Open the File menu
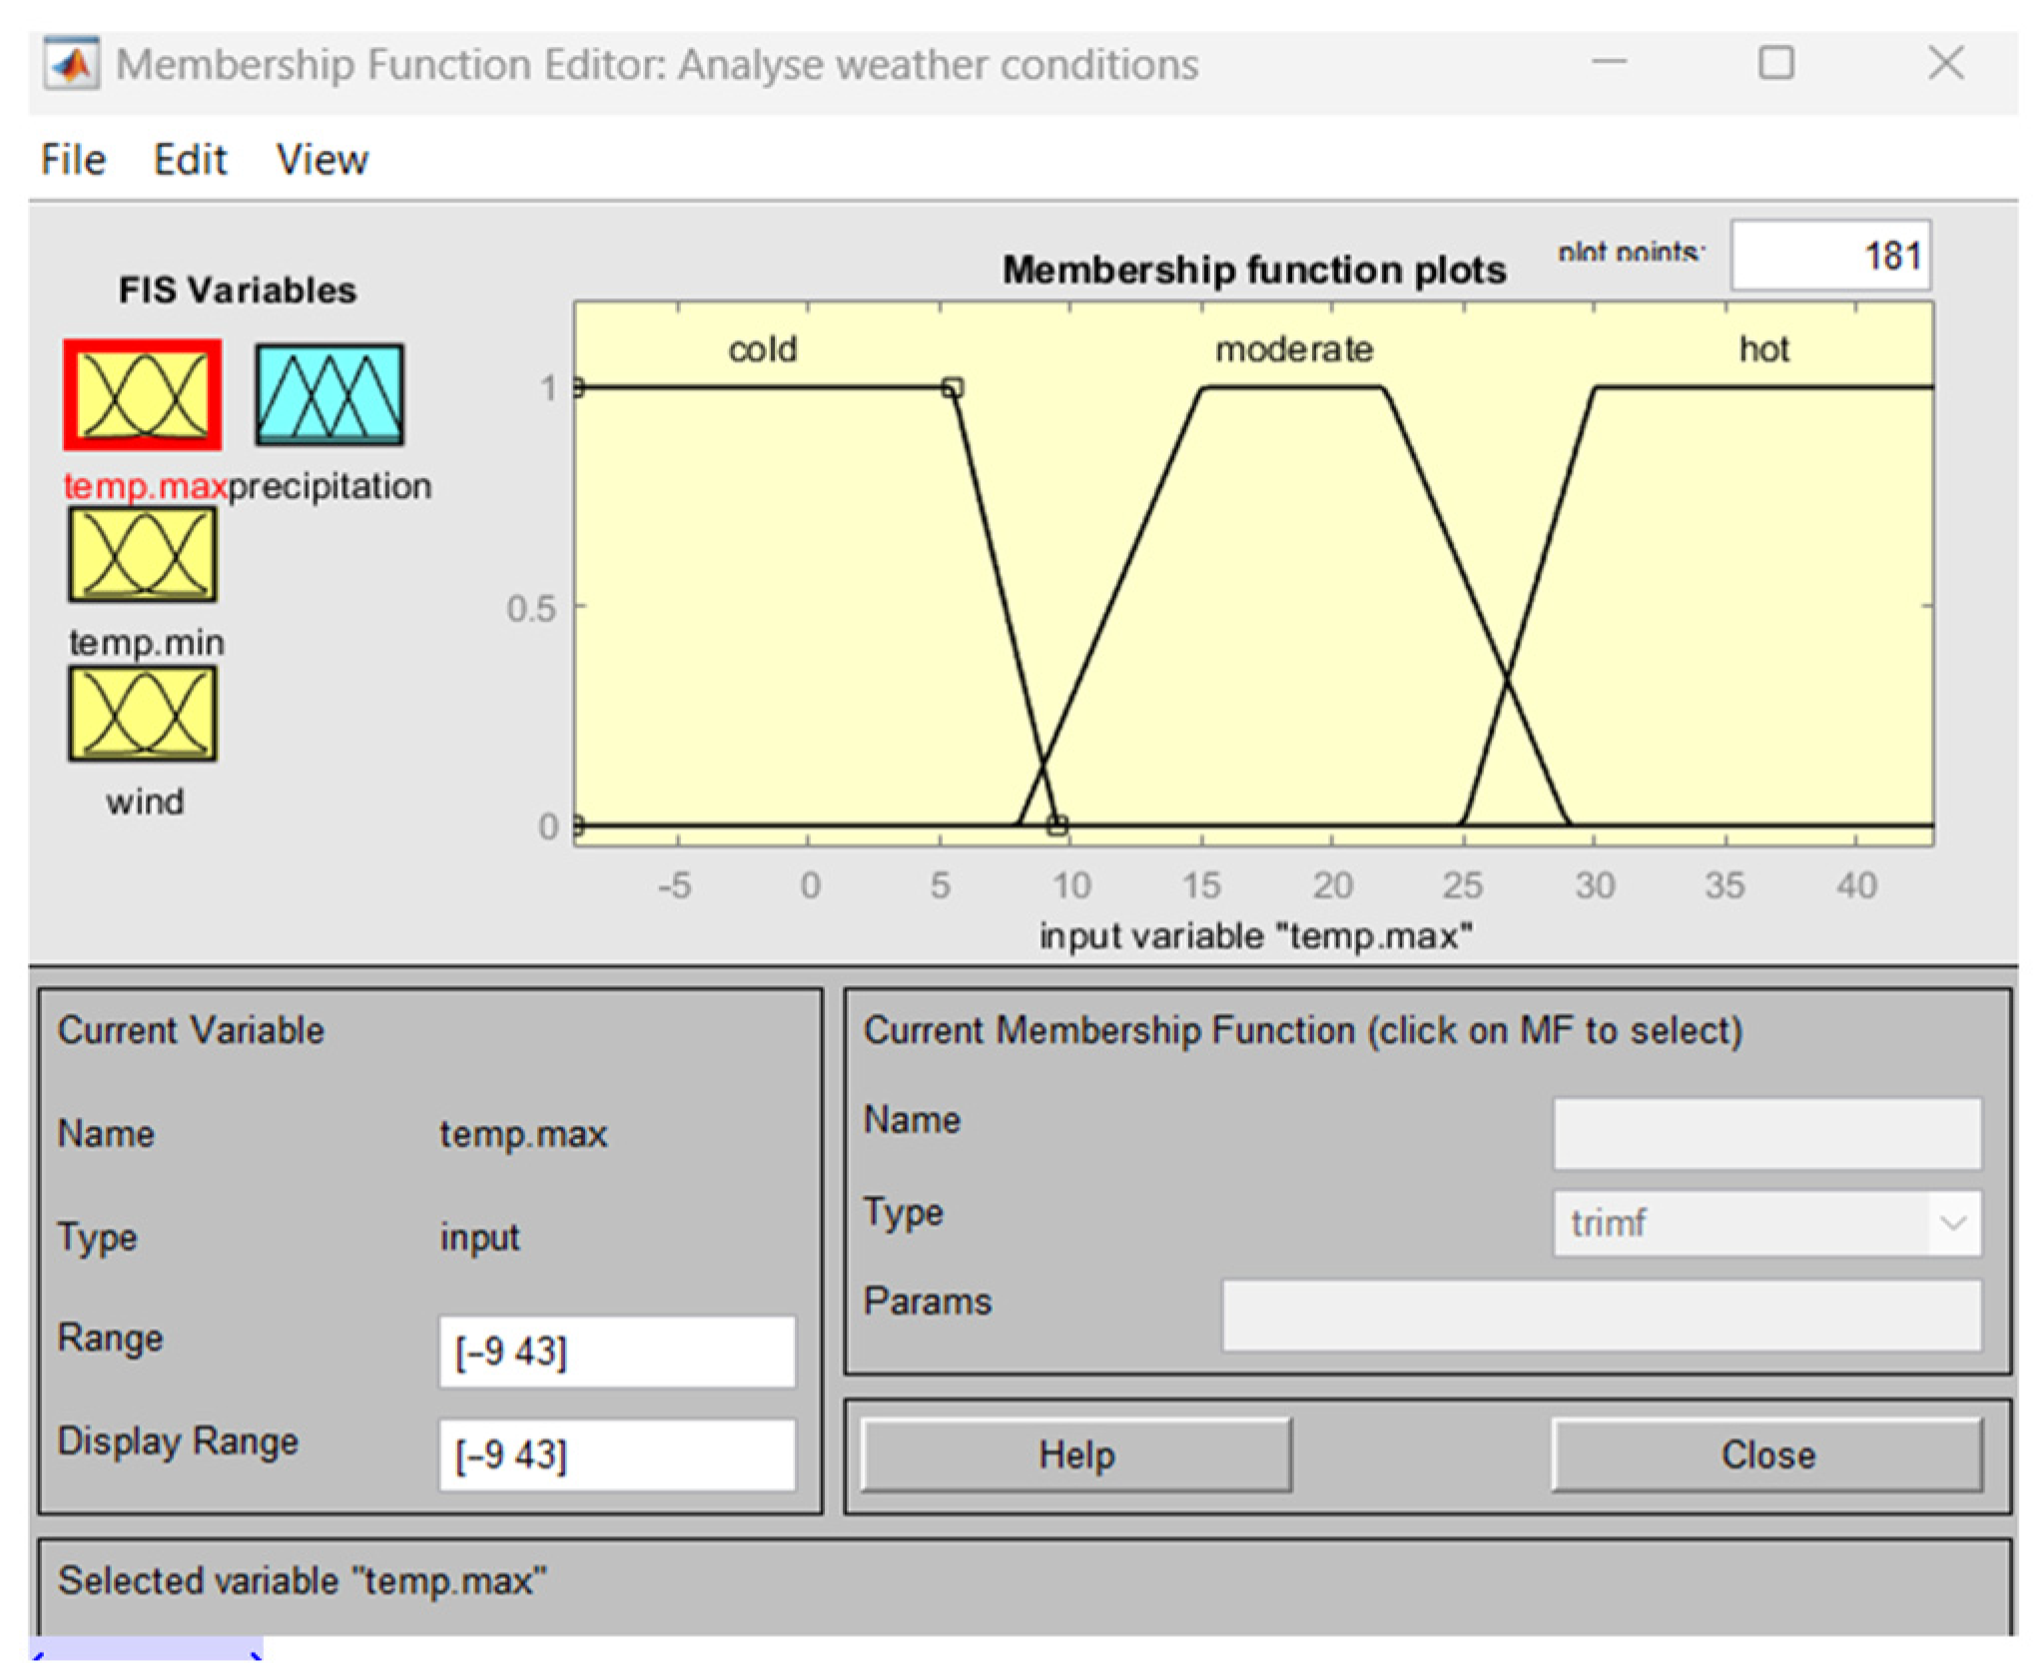 click(73, 160)
